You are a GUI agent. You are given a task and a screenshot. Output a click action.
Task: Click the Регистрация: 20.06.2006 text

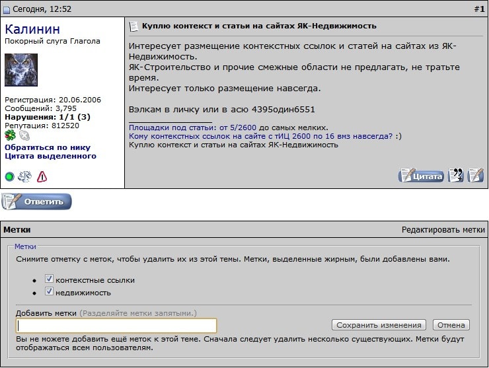pyautogui.click(x=53, y=100)
